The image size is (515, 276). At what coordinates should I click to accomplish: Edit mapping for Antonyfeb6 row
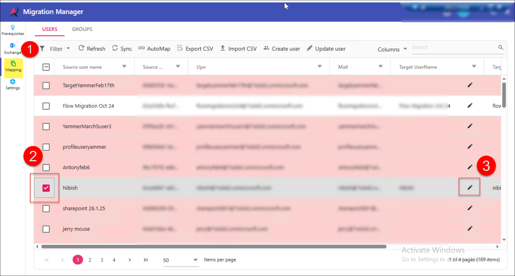click(470, 167)
